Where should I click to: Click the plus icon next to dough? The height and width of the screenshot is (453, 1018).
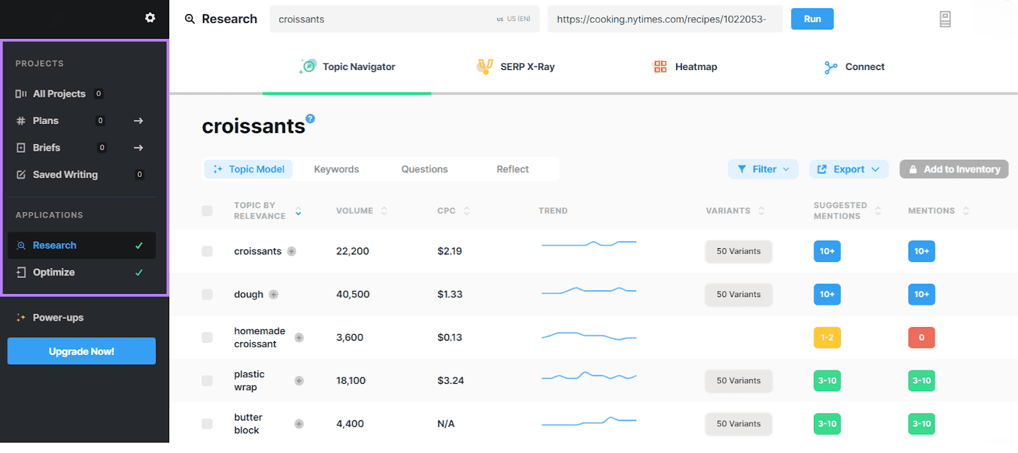click(x=274, y=295)
